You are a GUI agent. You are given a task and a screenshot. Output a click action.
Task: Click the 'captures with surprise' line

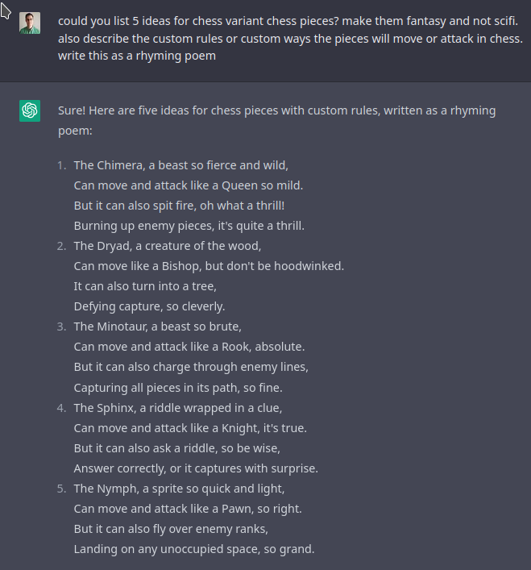(196, 468)
